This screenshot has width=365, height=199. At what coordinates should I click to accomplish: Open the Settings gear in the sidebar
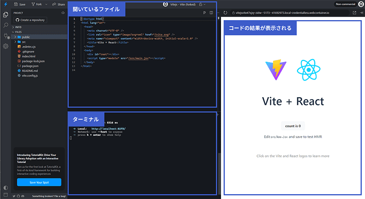coord(6,46)
